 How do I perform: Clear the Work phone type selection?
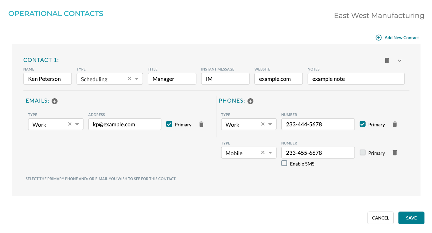(x=263, y=124)
